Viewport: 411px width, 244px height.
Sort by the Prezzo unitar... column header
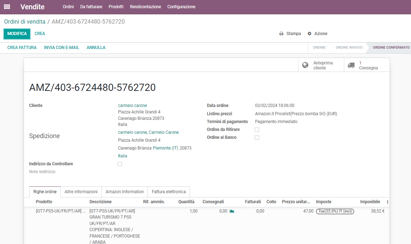tap(296, 202)
